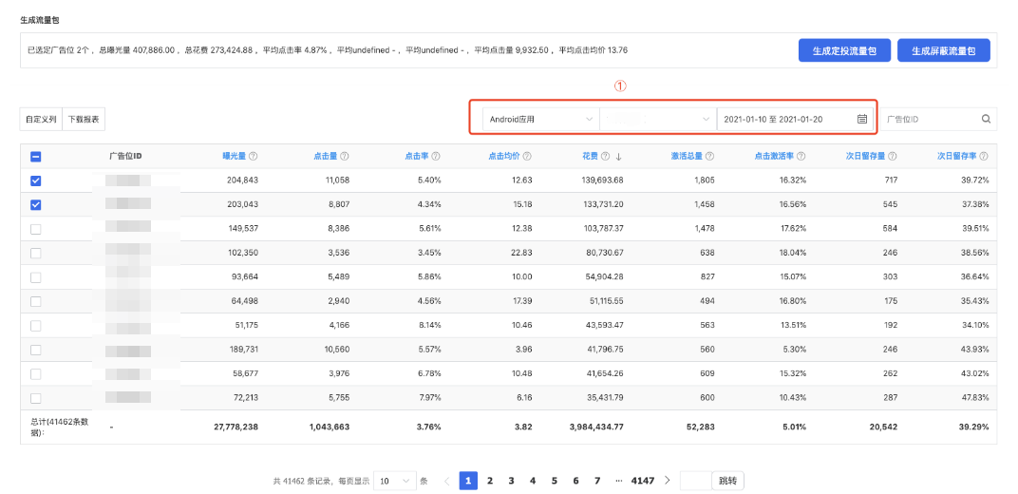
Task: Sort by 次日留存量 column header
Action: click(866, 157)
